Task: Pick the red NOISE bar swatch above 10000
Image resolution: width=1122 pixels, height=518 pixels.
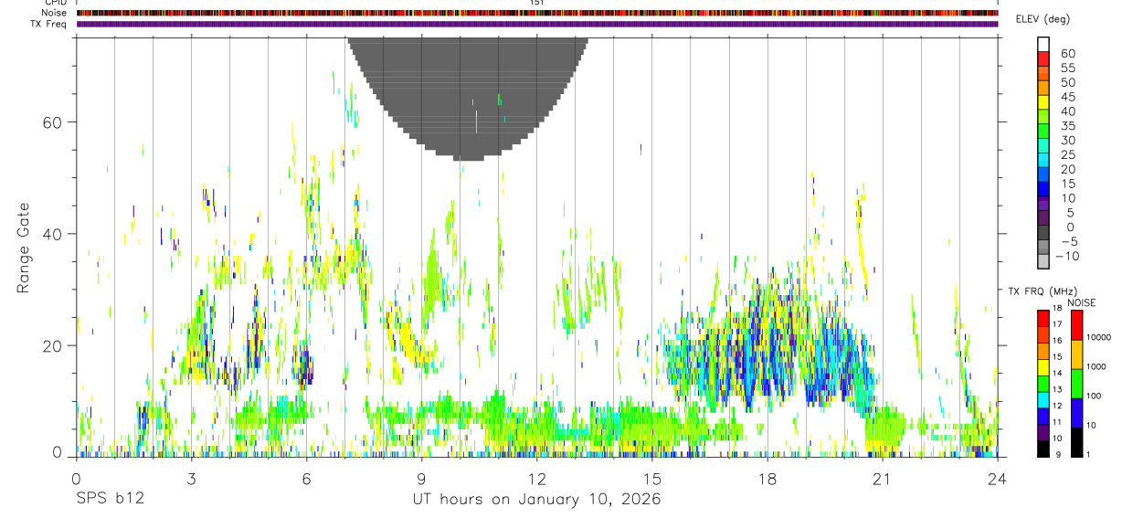Action: [1077, 323]
